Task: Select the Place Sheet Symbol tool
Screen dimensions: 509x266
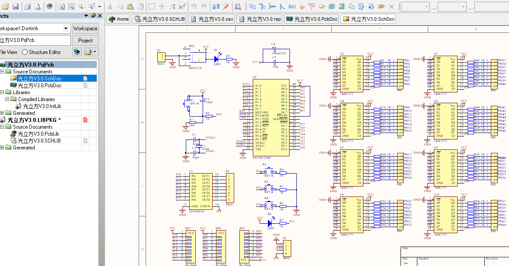Action: (x=331, y=6)
